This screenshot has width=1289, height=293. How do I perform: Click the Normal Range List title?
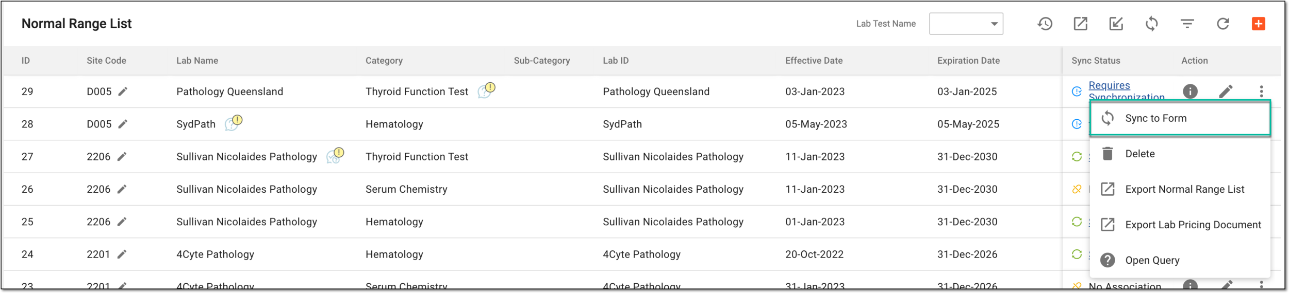[76, 24]
